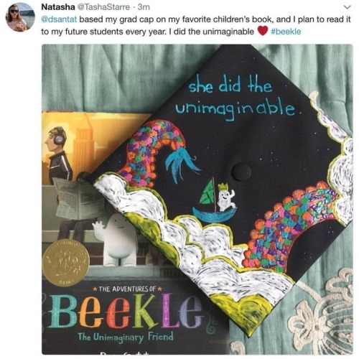Open the attached graduation cap photo
This screenshot has width=359, height=359.
coord(197,199)
